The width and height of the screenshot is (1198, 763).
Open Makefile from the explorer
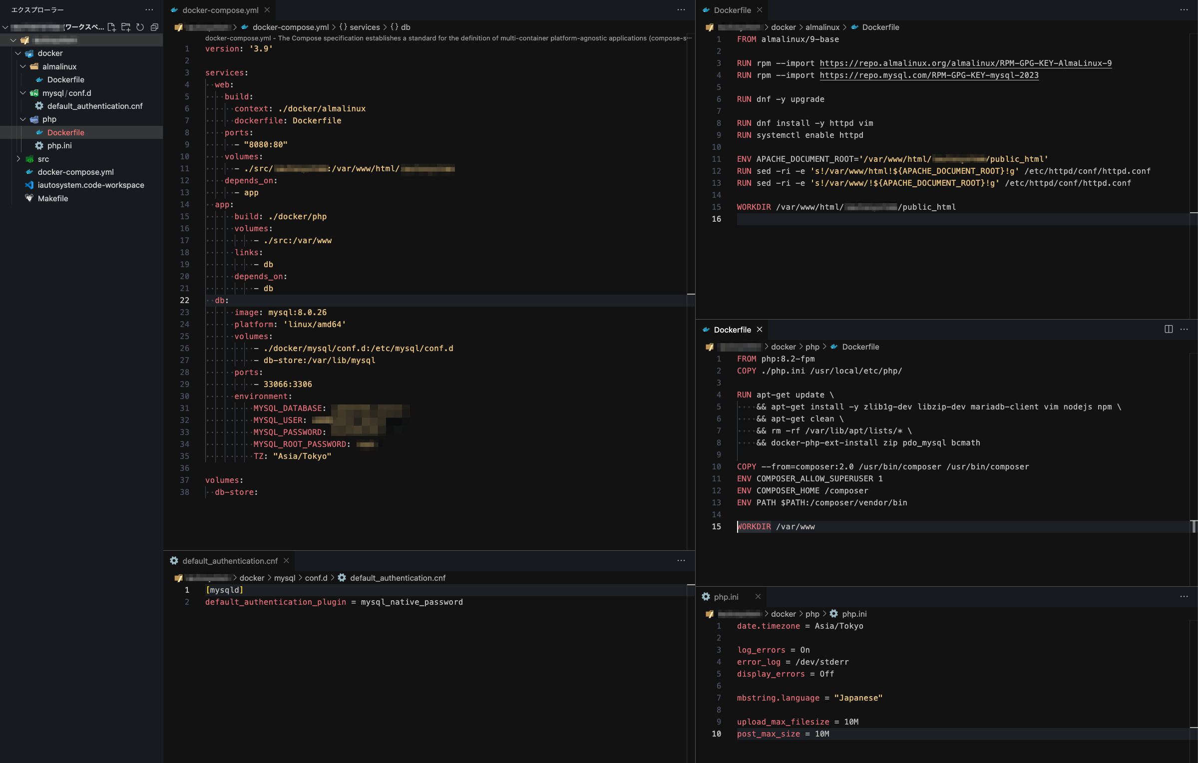53,198
